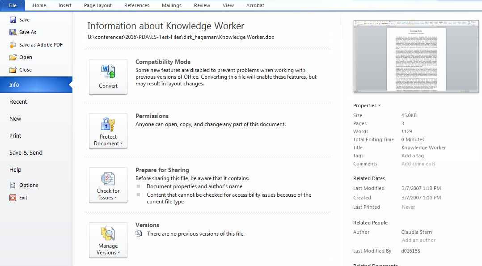This screenshot has height=266, width=482.
Task: Click the 'Add an author' field
Action: click(x=419, y=240)
